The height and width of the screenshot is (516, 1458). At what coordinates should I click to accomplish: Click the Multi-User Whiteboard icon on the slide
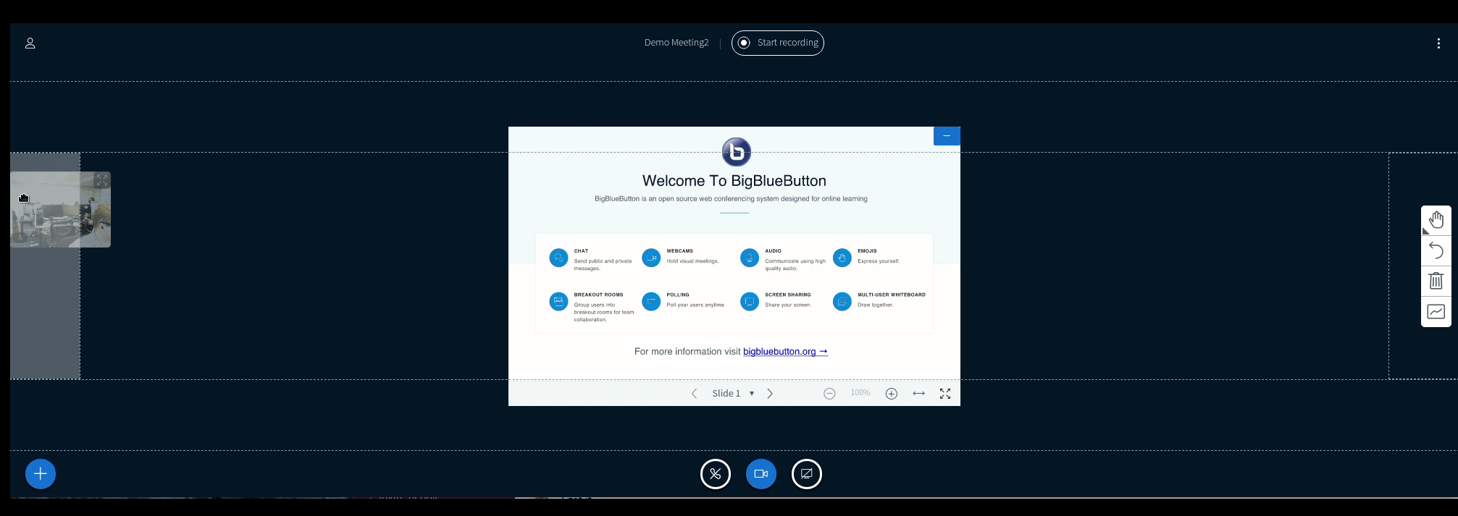coord(842,302)
